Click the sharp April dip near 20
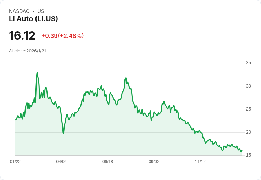The height and width of the screenshot is (180, 261). (63, 133)
